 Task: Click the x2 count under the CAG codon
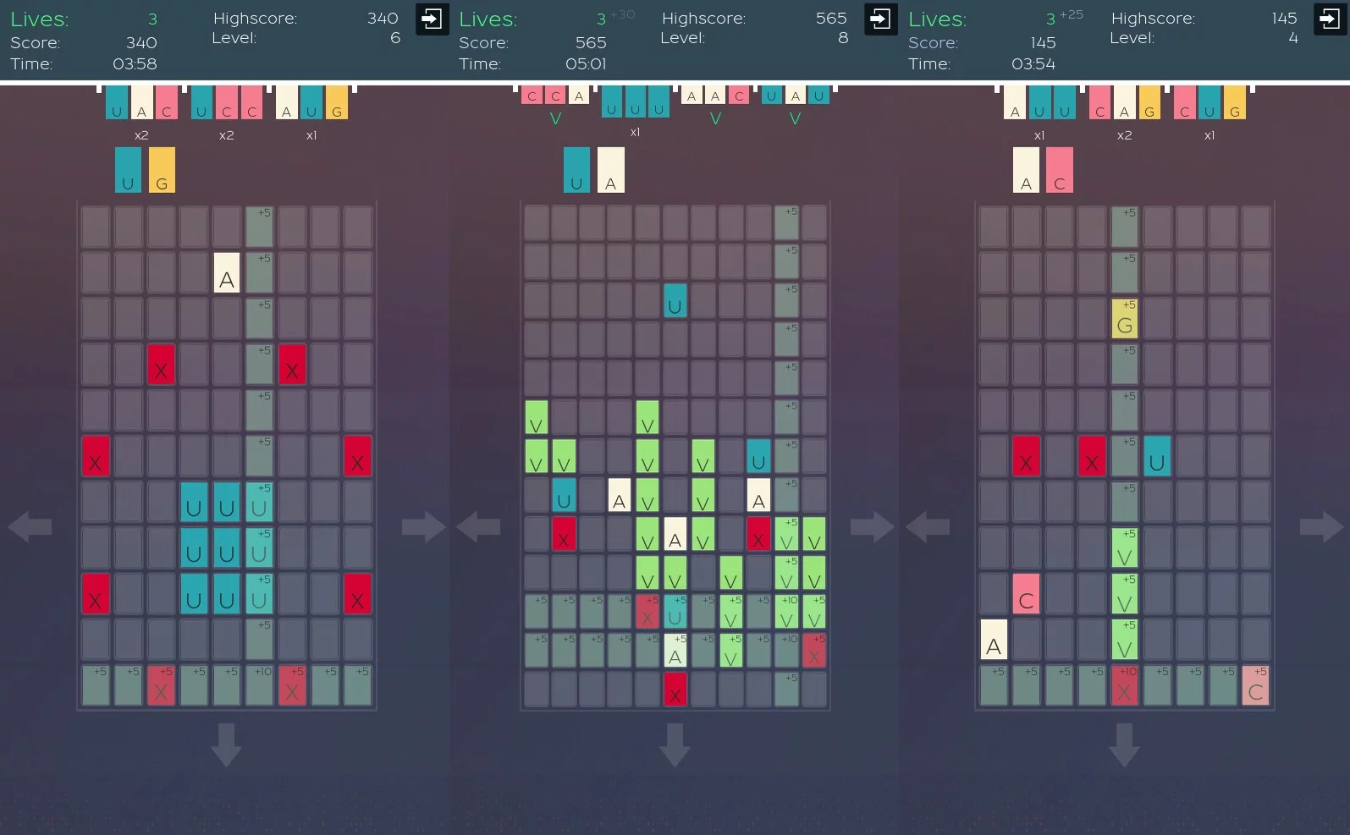1124,135
